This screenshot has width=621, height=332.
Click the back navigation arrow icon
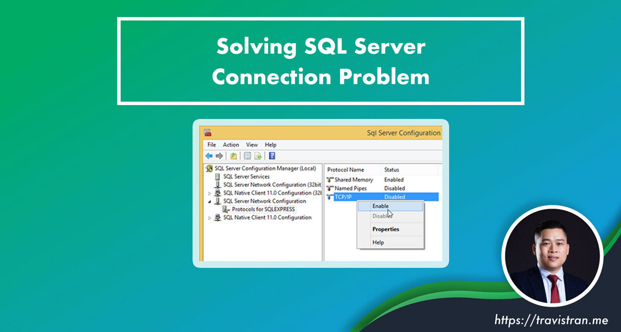pos(208,155)
